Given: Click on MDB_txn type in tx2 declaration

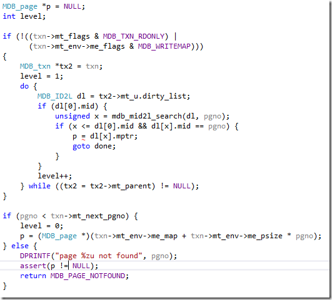Looking at the screenshot, I should [x=35, y=66].
